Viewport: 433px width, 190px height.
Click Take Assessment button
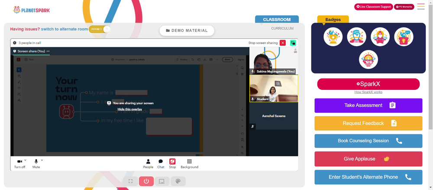368,105
